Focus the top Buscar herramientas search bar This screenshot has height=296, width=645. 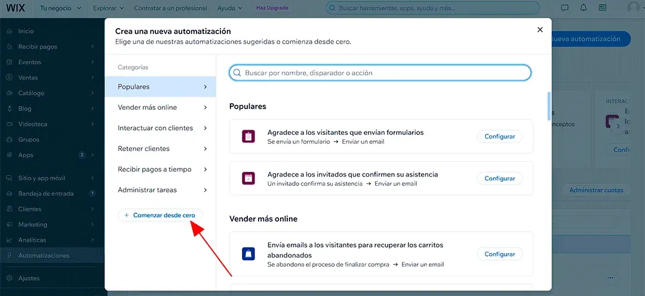coord(433,8)
